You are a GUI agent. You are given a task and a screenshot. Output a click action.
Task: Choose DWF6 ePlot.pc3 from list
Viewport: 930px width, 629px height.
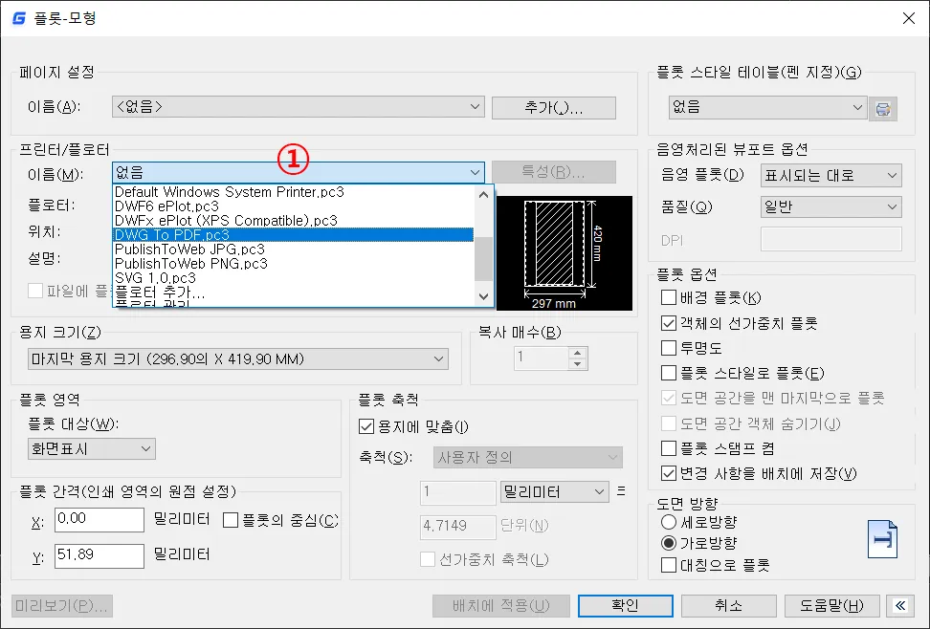[x=294, y=206]
